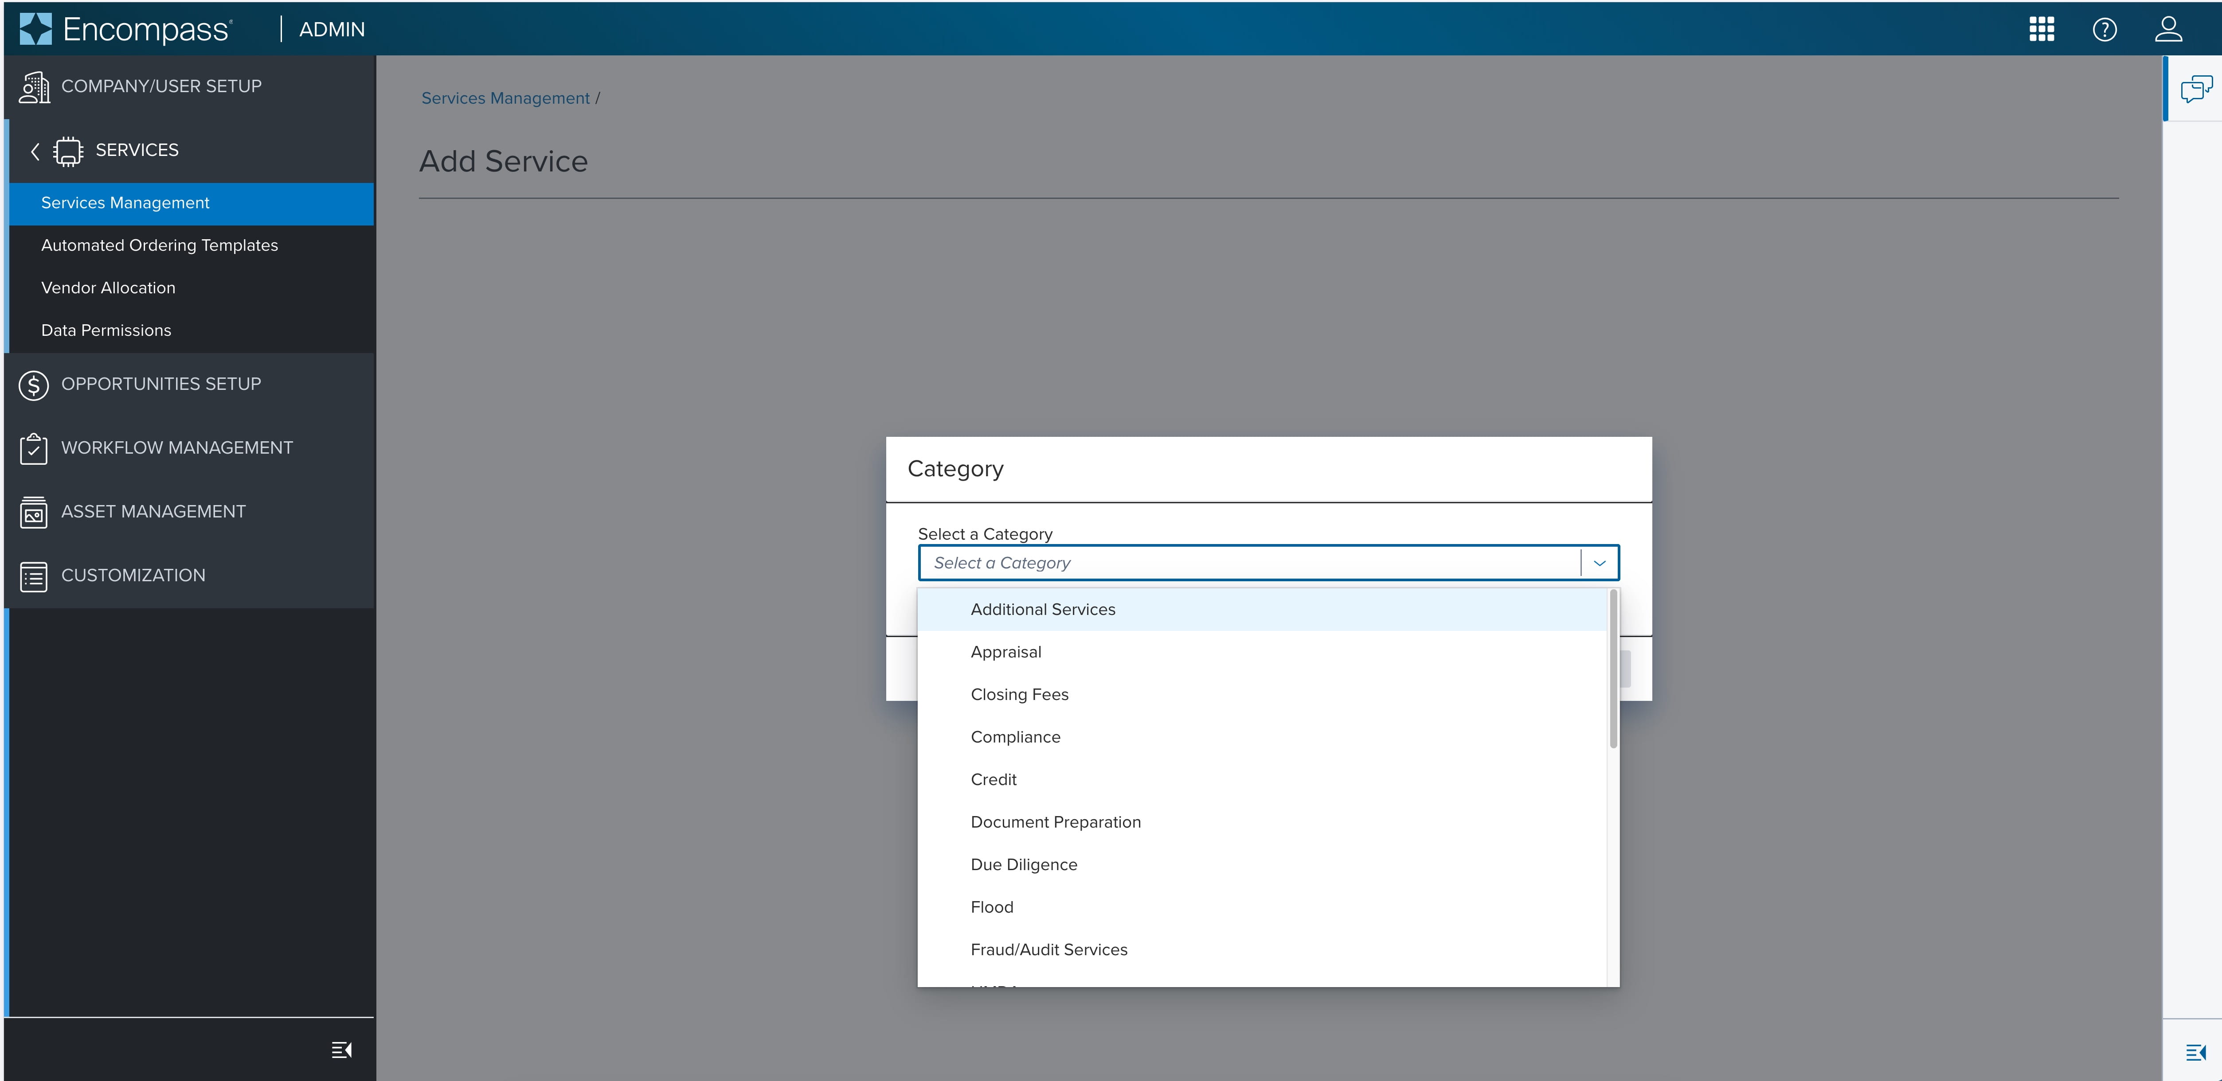
Task: Go to Data Permissions page
Action: coord(106,330)
